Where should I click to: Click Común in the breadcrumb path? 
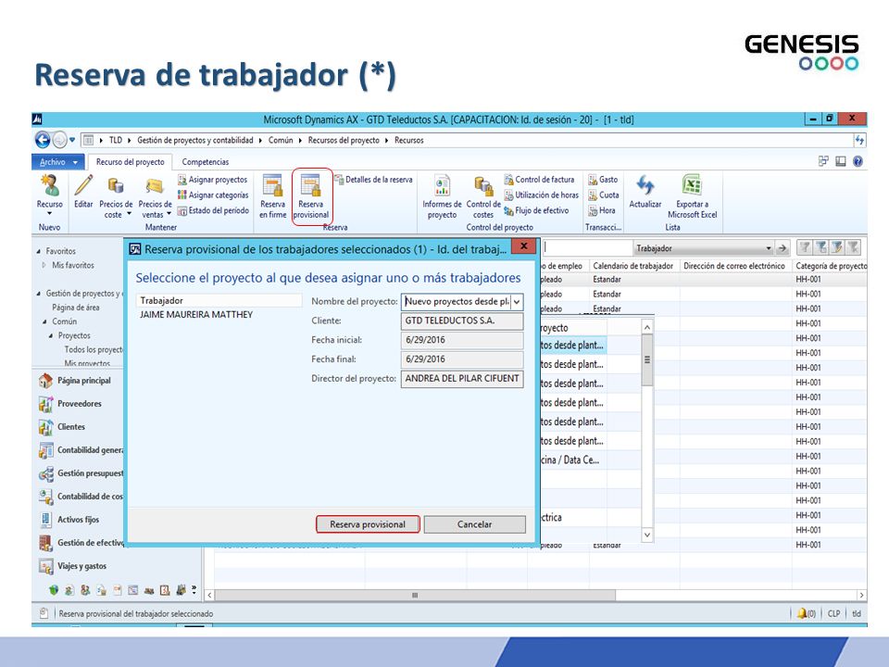click(281, 140)
